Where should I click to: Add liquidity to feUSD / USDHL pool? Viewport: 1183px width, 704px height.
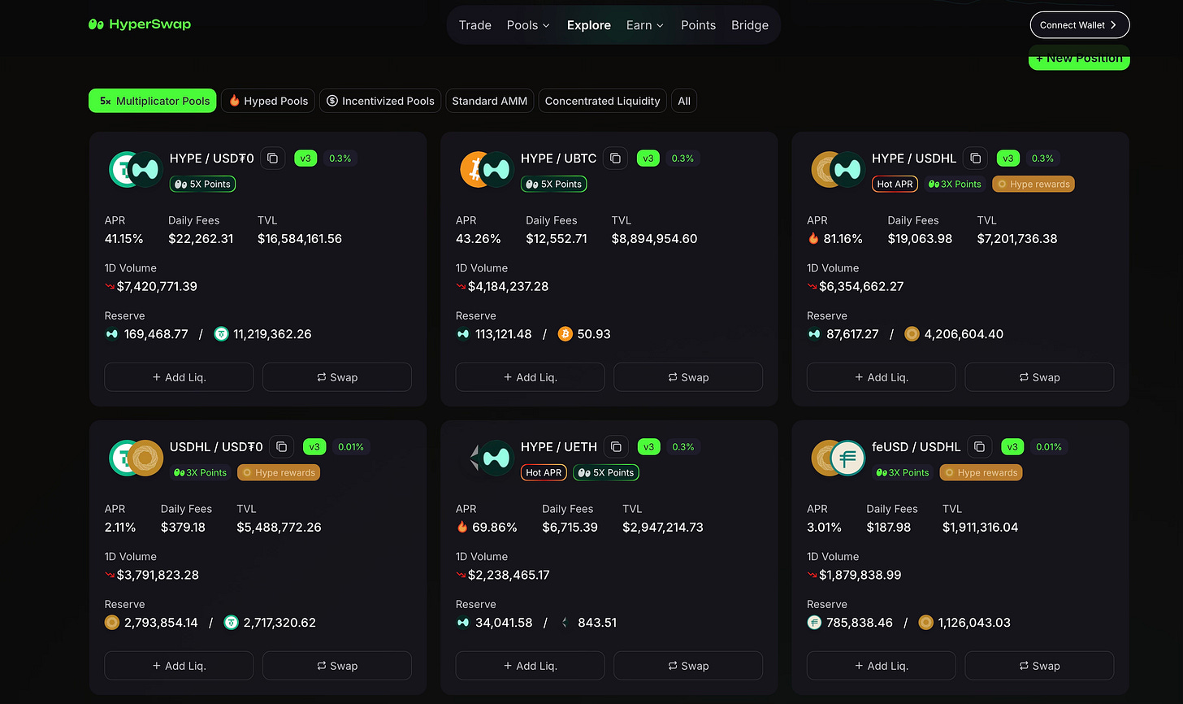(881, 666)
